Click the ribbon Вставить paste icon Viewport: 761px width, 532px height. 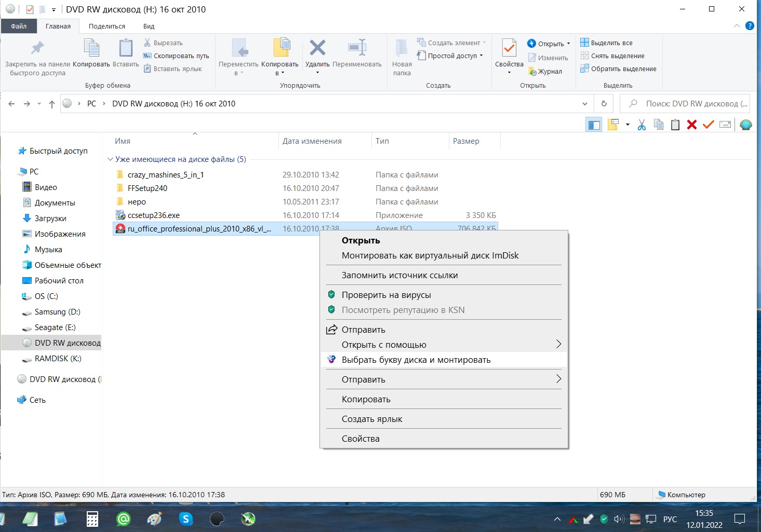[x=126, y=48]
